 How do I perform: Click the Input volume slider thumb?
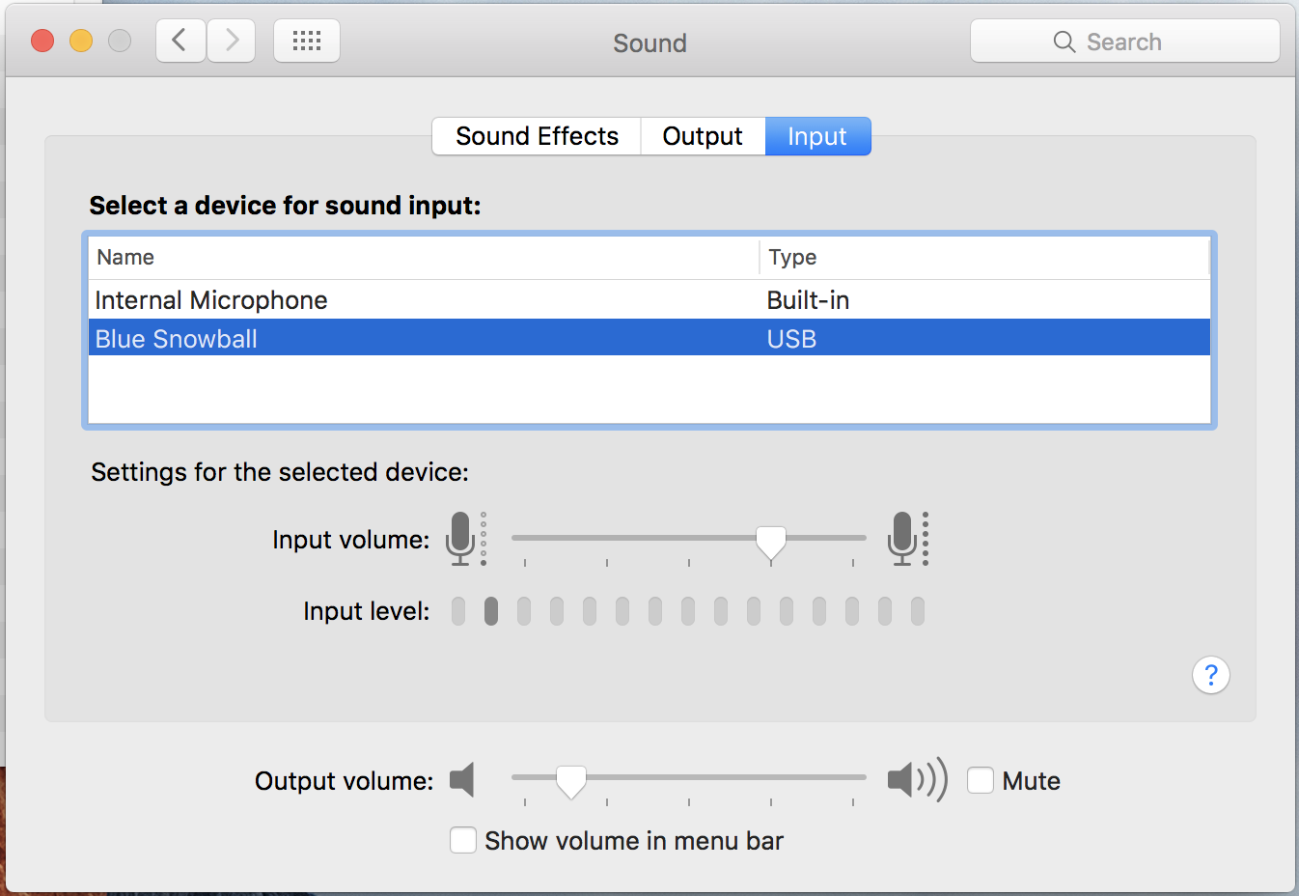(770, 544)
